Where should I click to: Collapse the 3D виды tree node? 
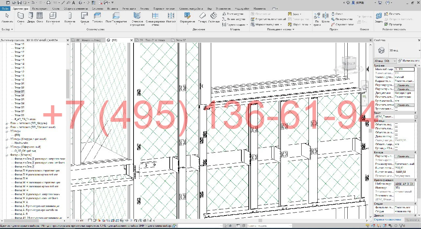pos(7,131)
